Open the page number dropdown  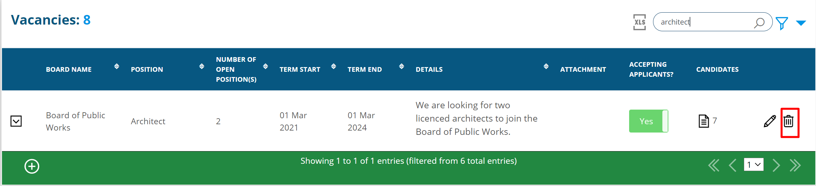tap(753, 165)
